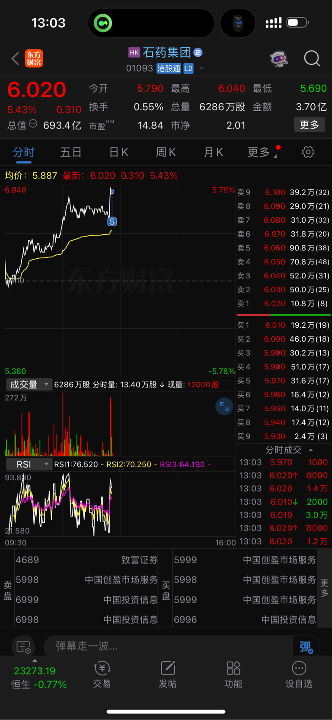
Task: Select the 卖1 6.020 order row
Action: [284, 304]
